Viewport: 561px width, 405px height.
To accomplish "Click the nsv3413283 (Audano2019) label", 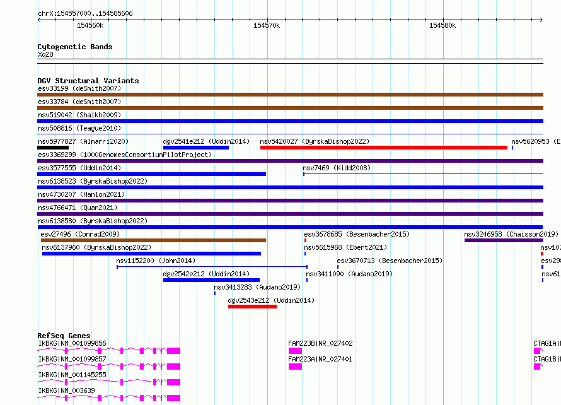I will coord(257,287).
